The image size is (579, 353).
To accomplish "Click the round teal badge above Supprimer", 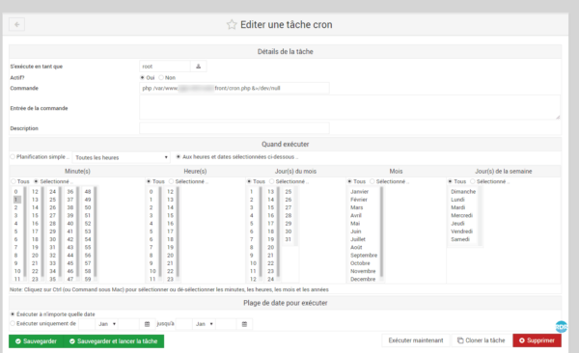I will click(561, 326).
